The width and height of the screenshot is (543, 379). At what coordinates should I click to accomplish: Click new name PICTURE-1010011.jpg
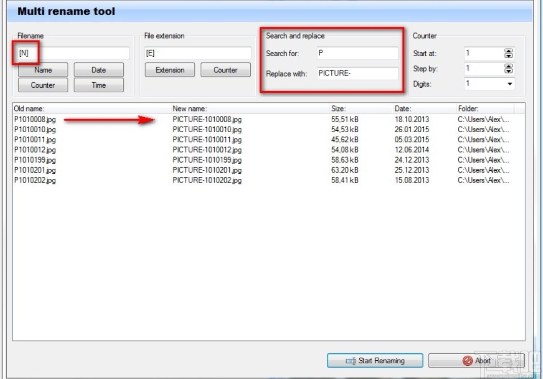[207, 140]
